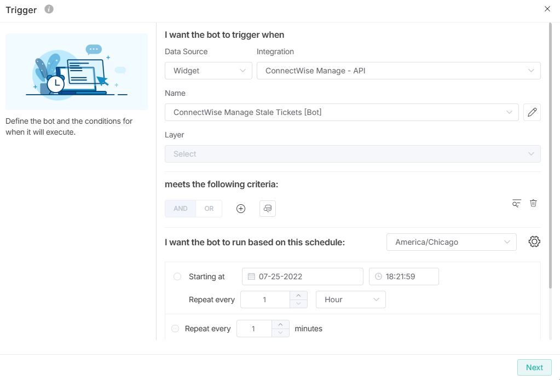Open the America/Chicago timezone dropdown

tap(451, 242)
